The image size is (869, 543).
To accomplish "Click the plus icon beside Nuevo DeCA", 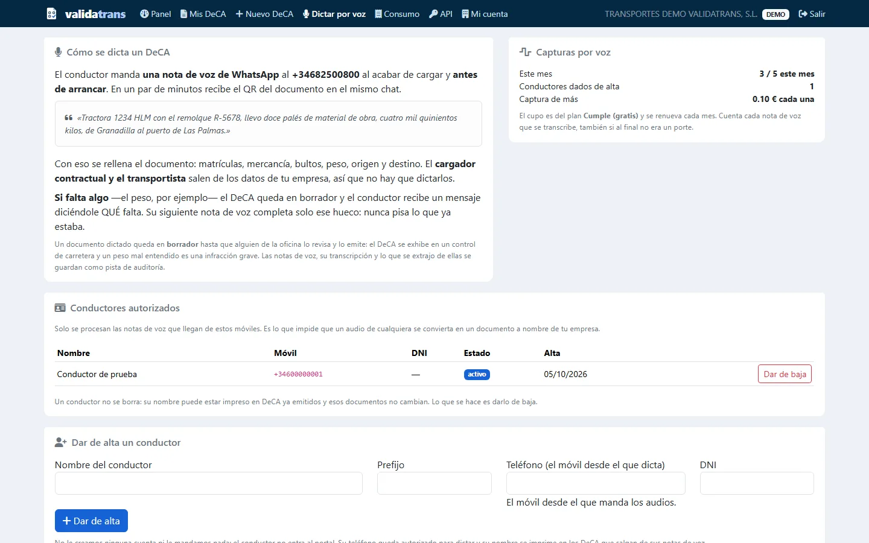I will (x=239, y=14).
